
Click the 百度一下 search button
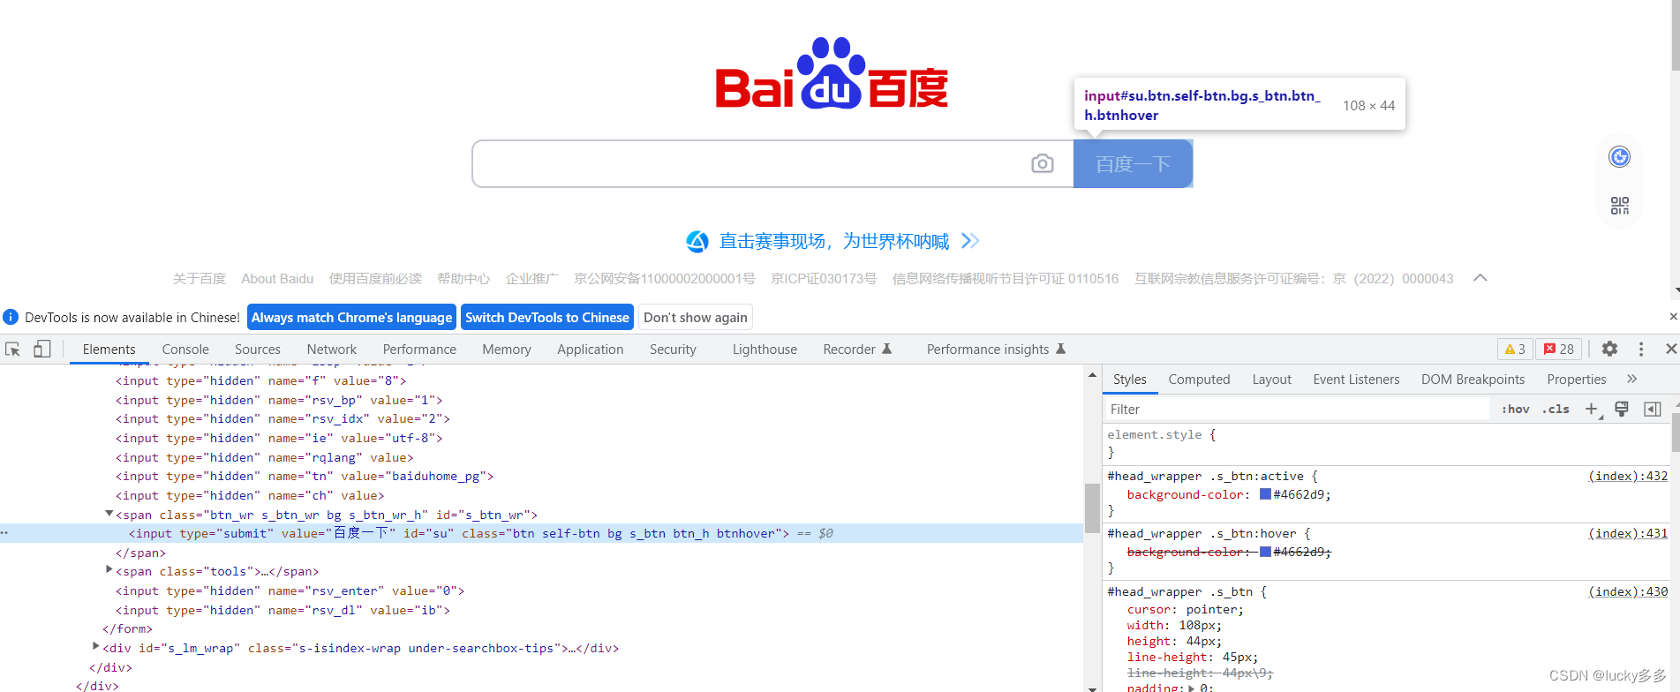click(1133, 164)
